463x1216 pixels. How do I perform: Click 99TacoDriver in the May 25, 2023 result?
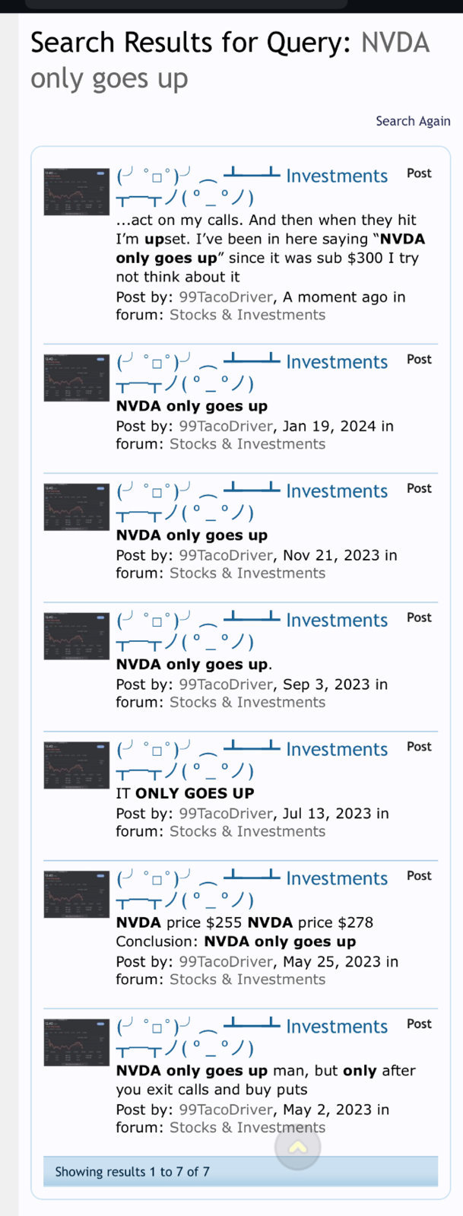pos(226,961)
